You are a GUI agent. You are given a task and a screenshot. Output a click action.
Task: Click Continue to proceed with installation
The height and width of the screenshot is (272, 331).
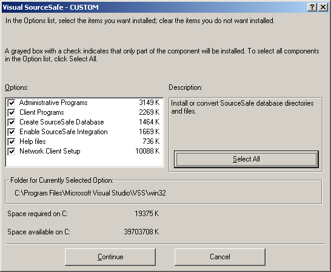(110, 257)
